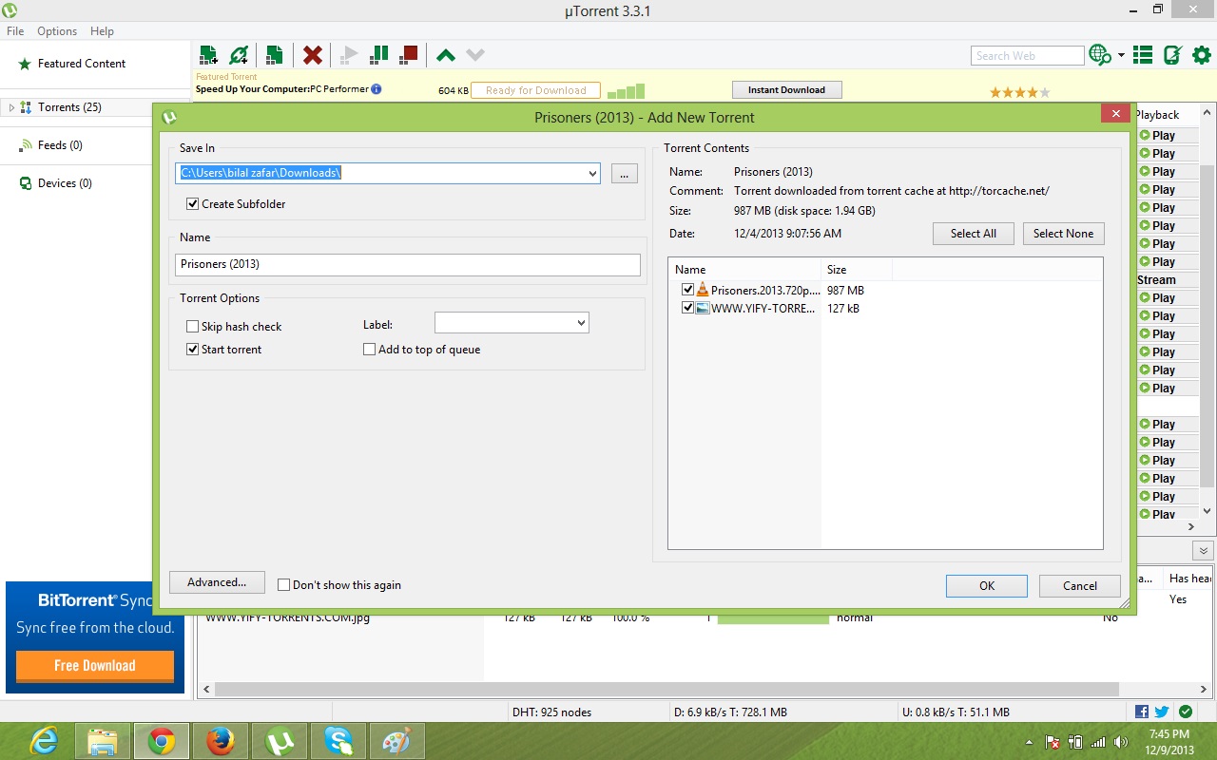
Task: Click the green checkmark network status icon
Action: coord(1186,712)
